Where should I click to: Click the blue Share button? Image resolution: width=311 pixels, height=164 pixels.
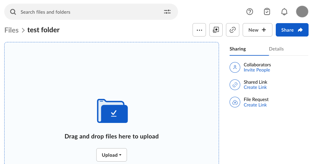[x=292, y=30]
